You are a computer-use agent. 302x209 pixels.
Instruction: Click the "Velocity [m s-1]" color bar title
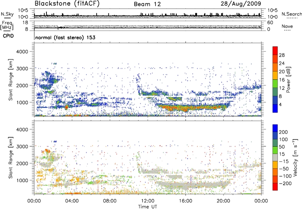(x=295, y=157)
